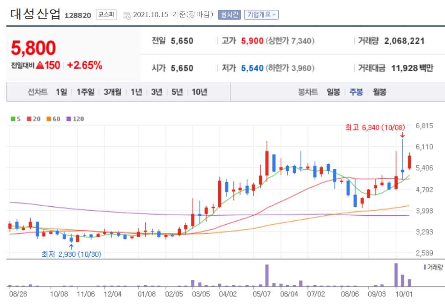Click the 6,110 y-axis price label

coord(424,147)
